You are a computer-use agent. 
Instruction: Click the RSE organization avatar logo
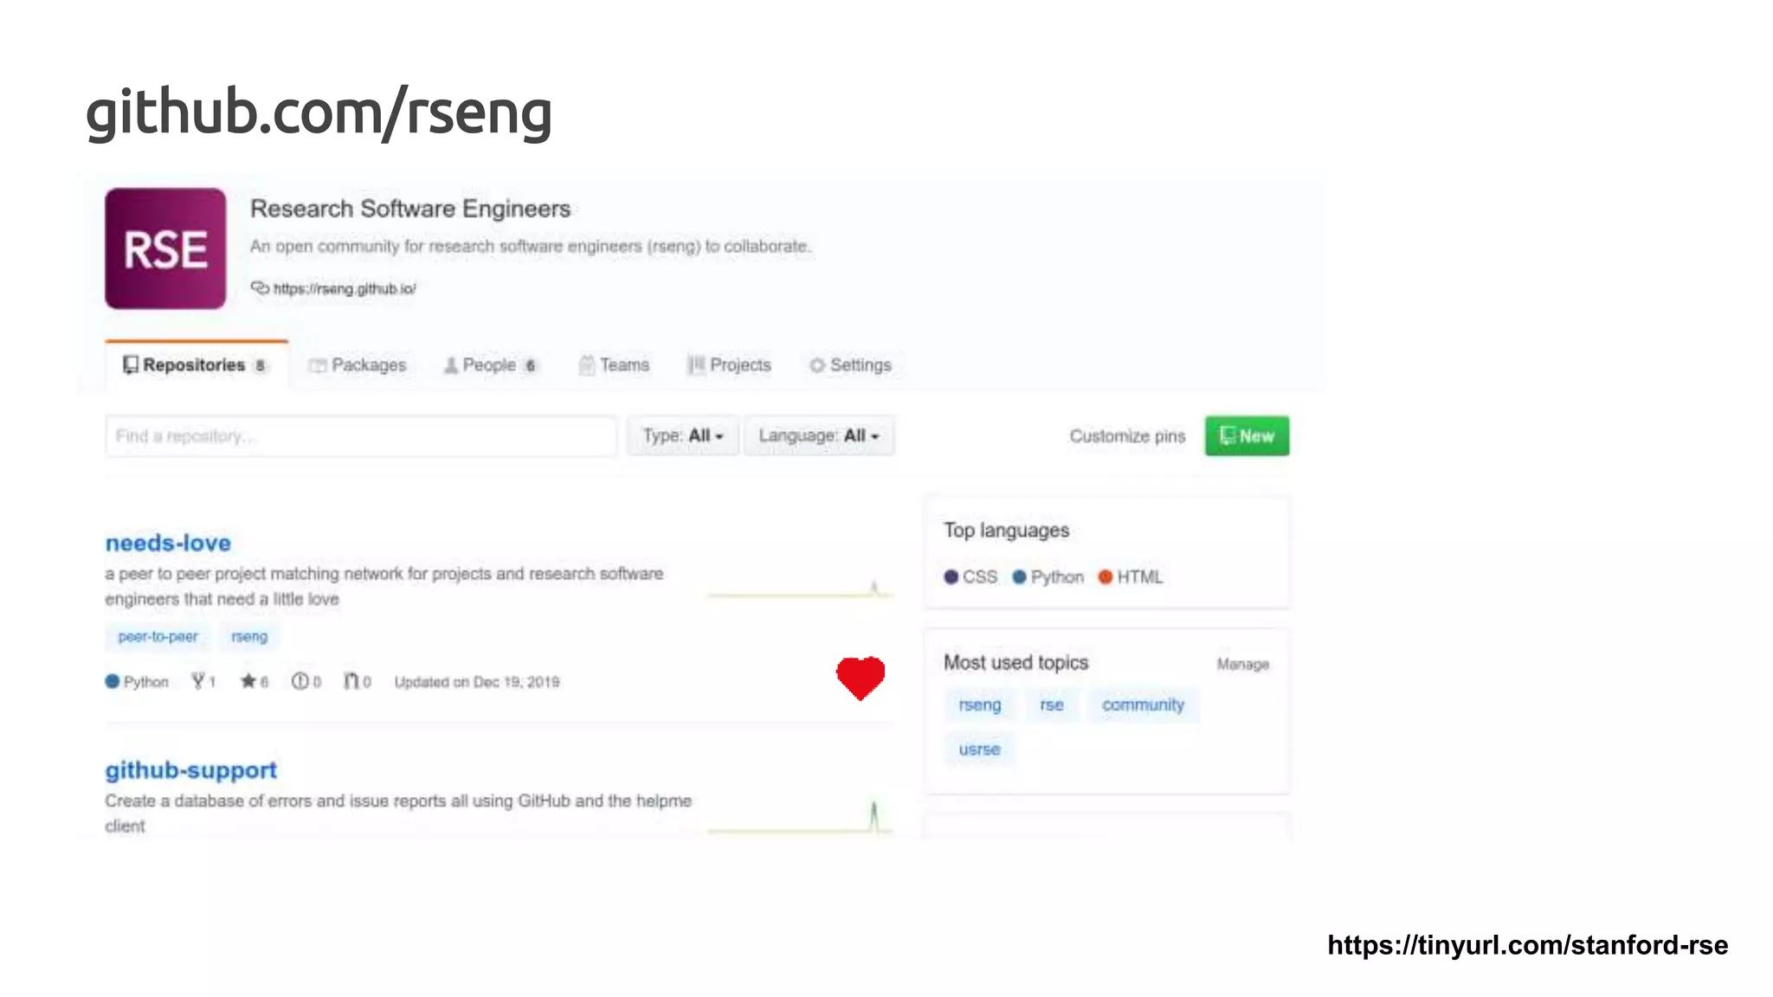tap(165, 248)
